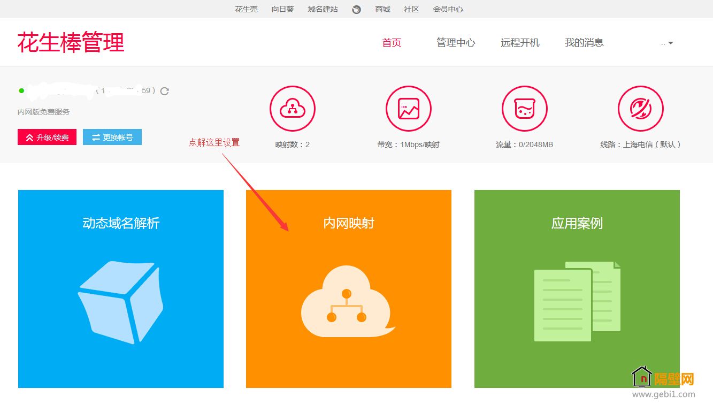Open the 花生壳 link in the top bar

(246, 9)
